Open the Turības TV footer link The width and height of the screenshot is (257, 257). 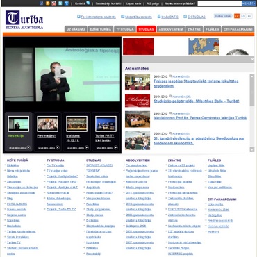coord(14,242)
